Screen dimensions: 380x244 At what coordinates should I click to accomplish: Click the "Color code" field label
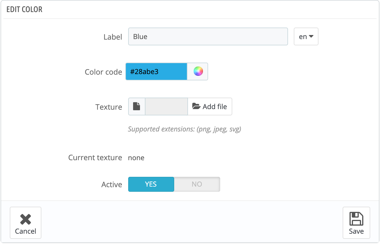(x=103, y=72)
